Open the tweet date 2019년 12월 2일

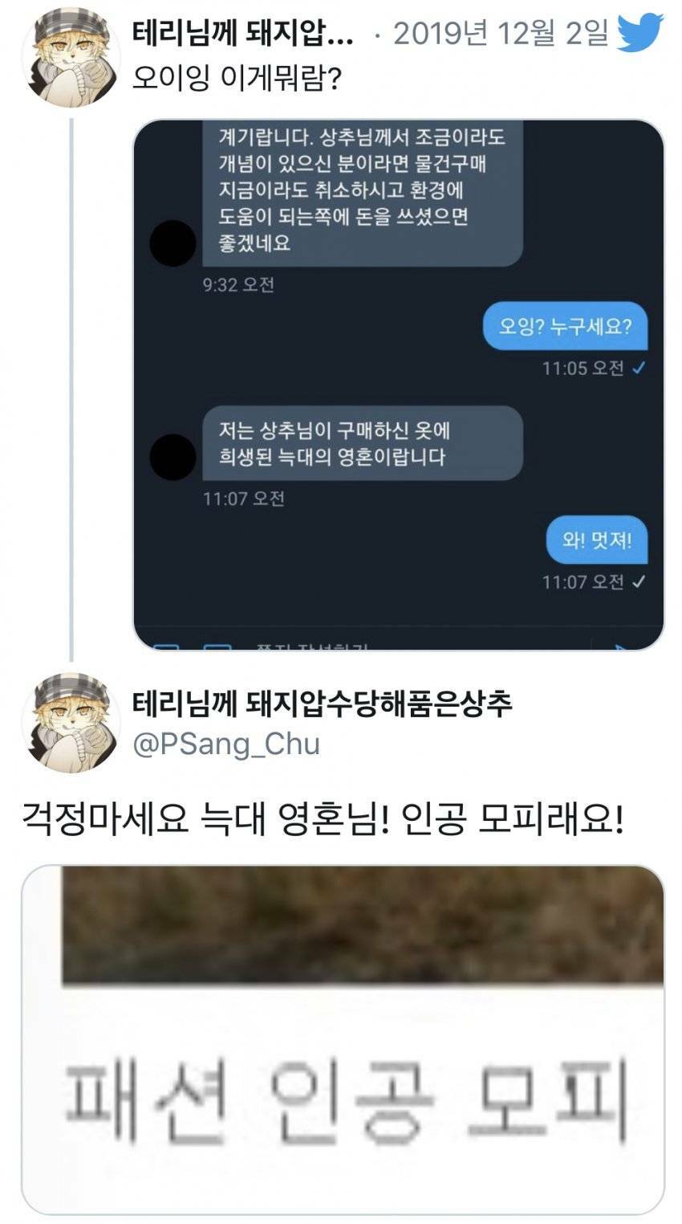[x=501, y=34]
